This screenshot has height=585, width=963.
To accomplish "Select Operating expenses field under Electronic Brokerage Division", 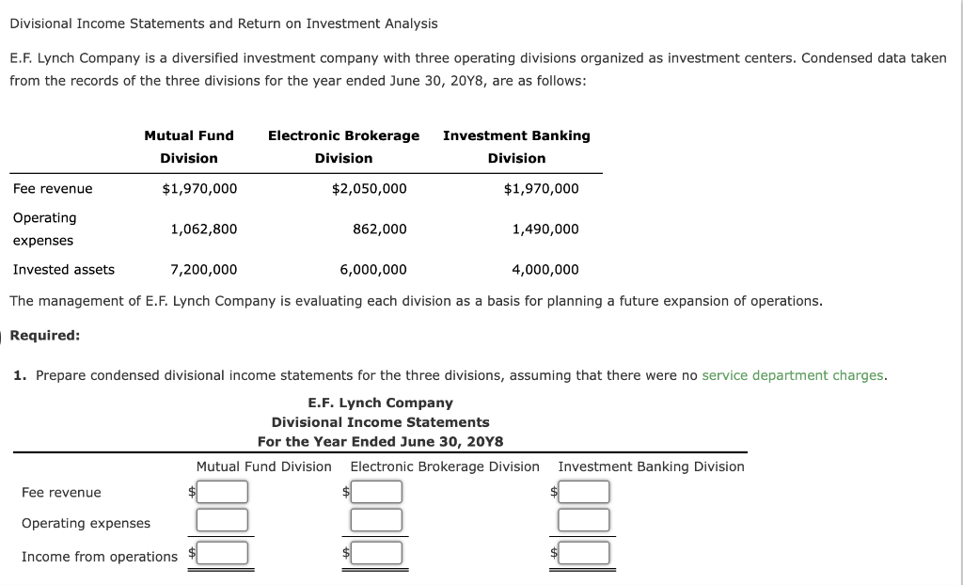I will [375, 519].
